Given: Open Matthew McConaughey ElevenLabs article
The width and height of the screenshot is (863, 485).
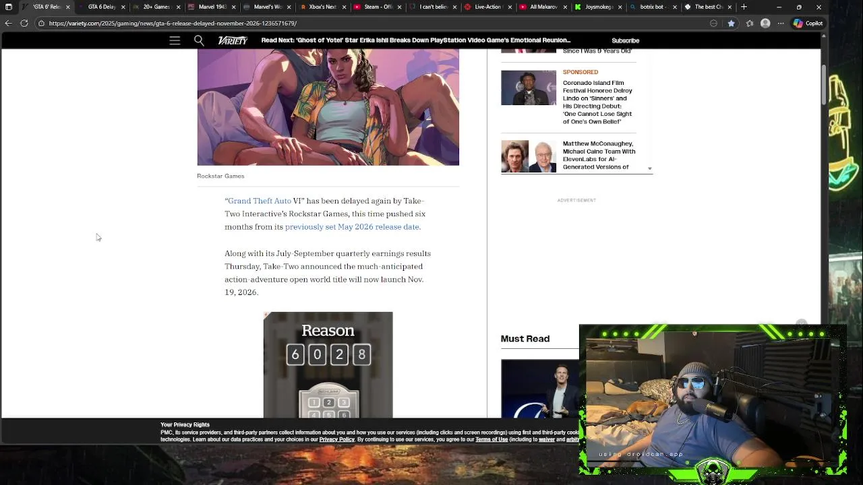Looking at the screenshot, I should [x=599, y=155].
